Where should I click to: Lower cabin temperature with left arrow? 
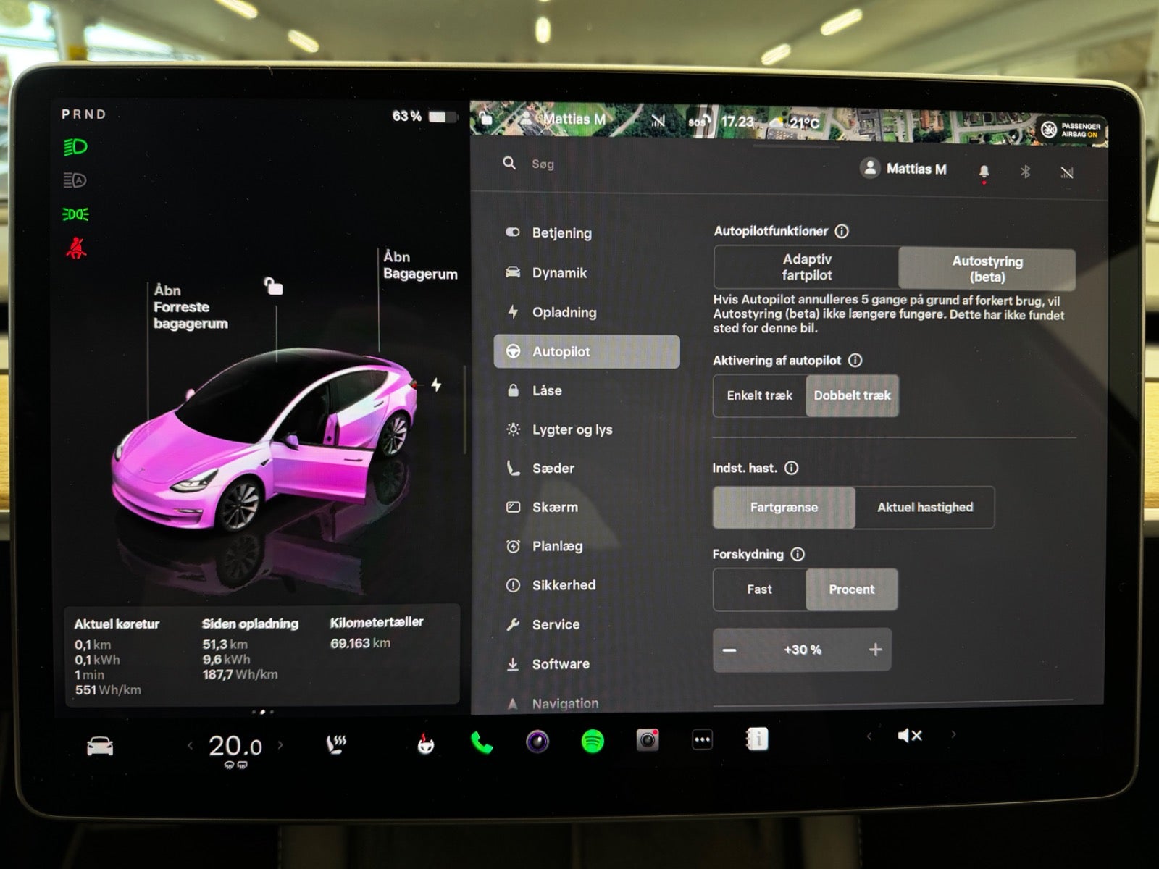pyautogui.click(x=190, y=745)
